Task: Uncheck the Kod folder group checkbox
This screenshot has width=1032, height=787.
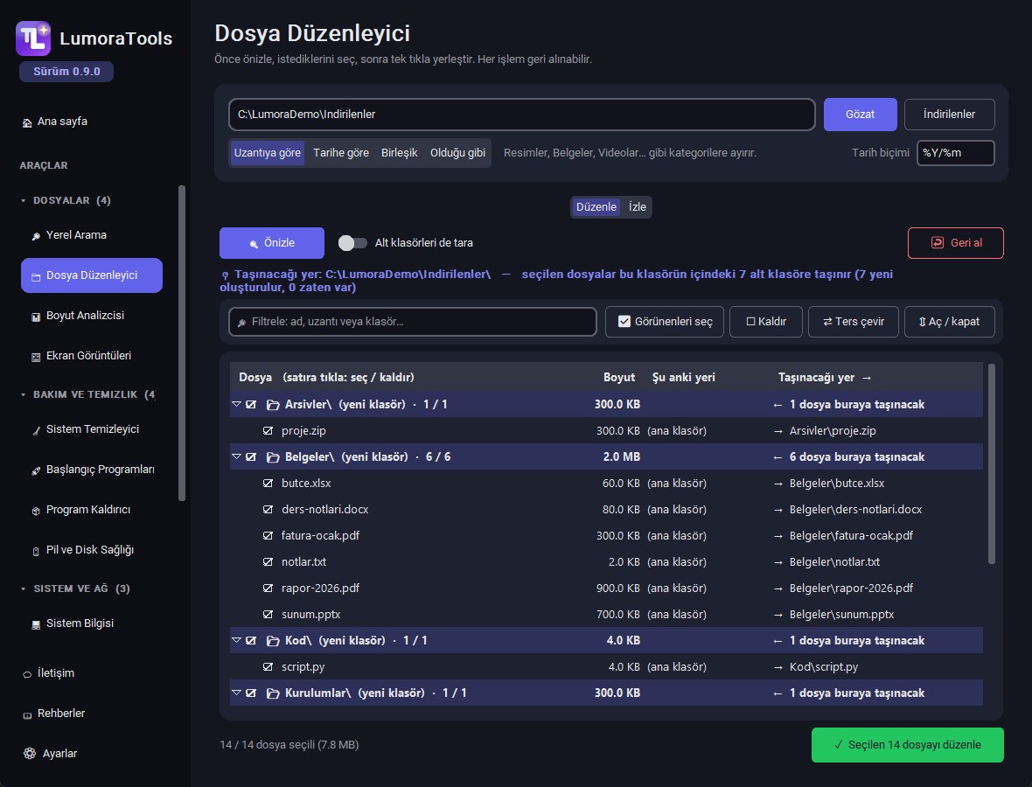Action: pyautogui.click(x=251, y=640)
